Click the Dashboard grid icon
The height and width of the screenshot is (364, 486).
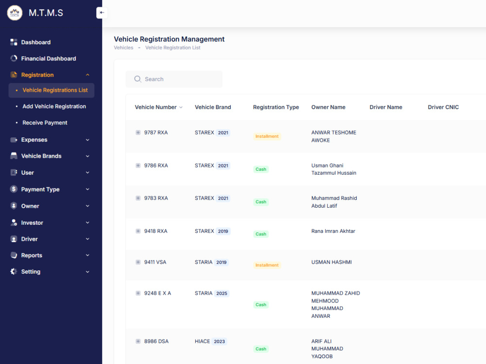[x=14, y=42]
